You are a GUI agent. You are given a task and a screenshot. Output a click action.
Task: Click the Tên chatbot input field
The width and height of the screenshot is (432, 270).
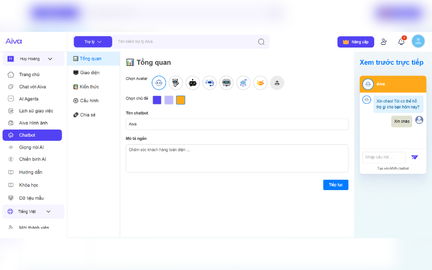237,124
